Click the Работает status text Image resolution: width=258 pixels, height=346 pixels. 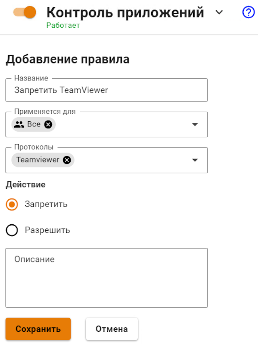63,25
